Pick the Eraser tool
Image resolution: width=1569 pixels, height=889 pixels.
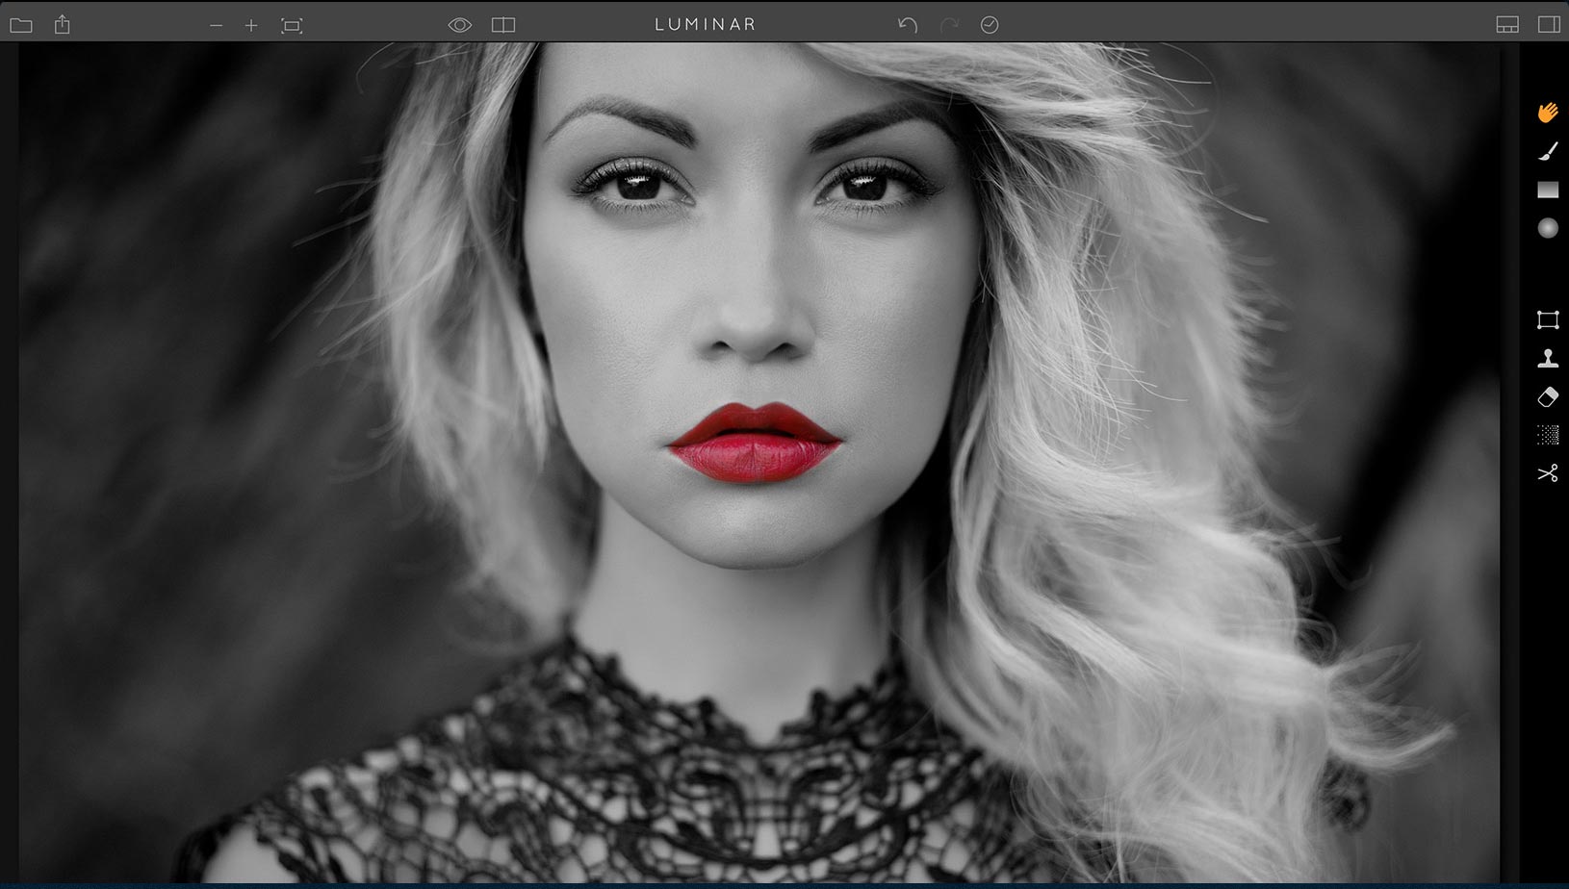[x=1547, y=396]
